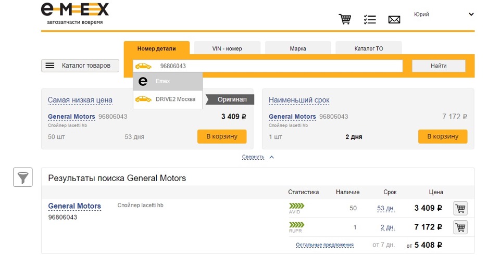
Task: Click В корзину under Наименьший срок
Action: 442,136
